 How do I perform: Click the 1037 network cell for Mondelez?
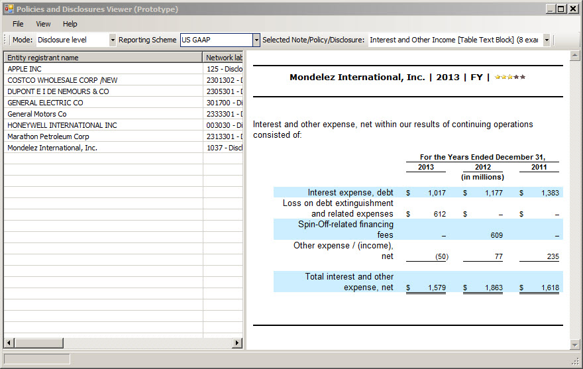pyautogui.click(x=223, y=148)
